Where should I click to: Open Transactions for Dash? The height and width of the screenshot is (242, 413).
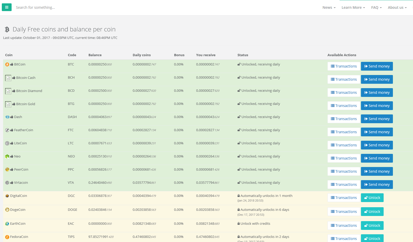point(344,119)
